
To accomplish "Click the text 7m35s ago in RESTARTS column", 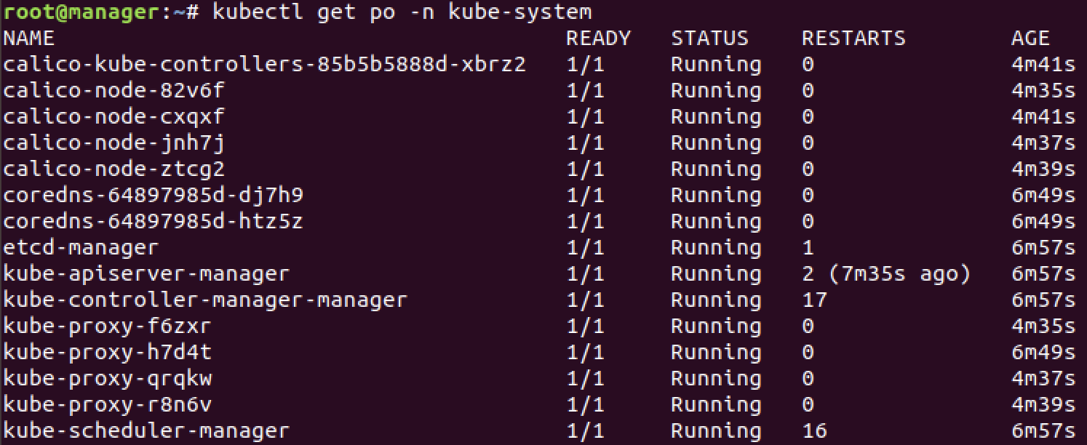I will 899,273.
